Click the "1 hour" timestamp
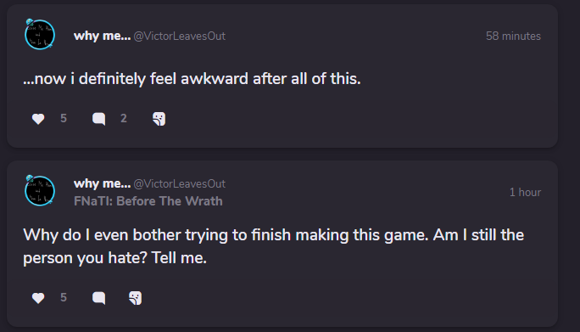 525,192
